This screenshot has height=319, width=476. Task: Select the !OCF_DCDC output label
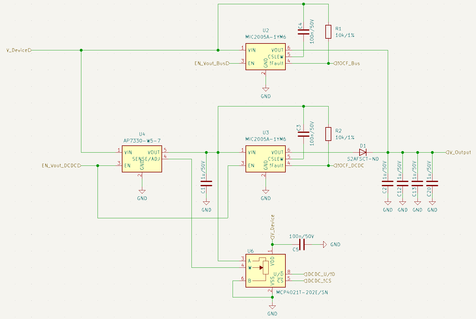[349, 165]
